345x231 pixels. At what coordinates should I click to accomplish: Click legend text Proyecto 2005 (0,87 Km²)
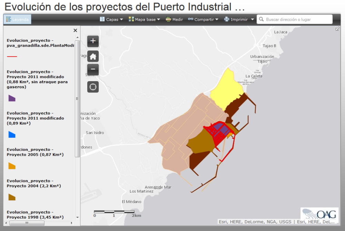(35, 155)
